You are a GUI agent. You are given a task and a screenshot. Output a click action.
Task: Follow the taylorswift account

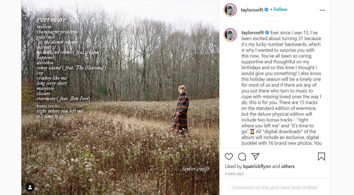(x=280, y=9)
